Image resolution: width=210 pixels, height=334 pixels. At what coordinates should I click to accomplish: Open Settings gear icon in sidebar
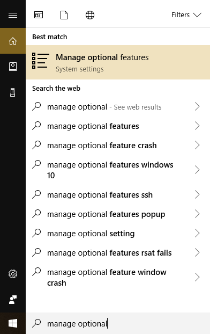(13, 274)
